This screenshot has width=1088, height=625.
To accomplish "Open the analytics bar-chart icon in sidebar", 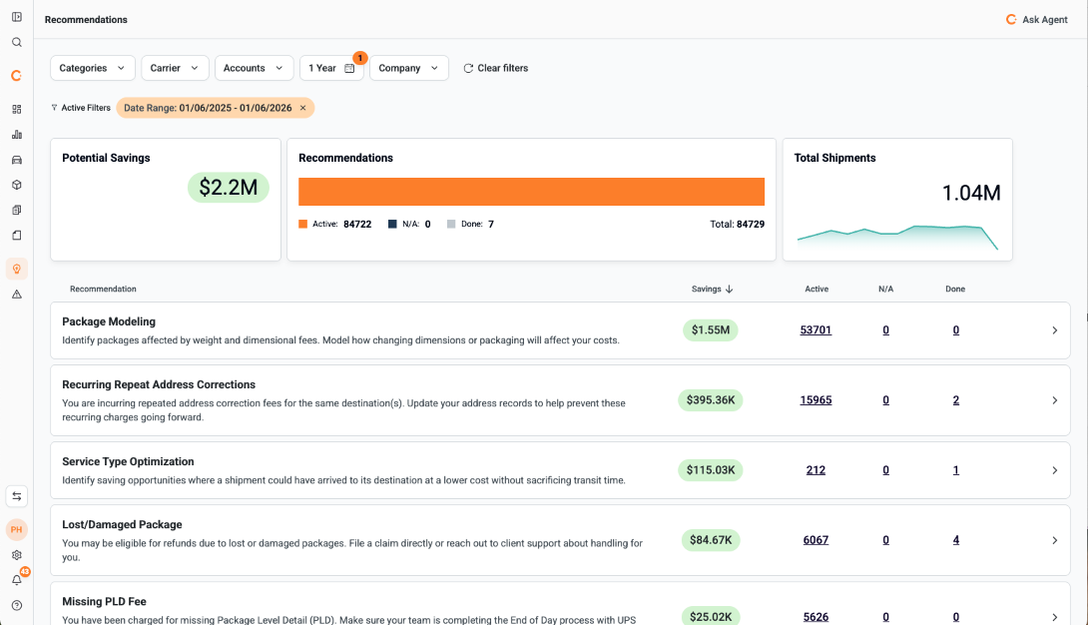I will pyautogui.click(x=16, y=134).
